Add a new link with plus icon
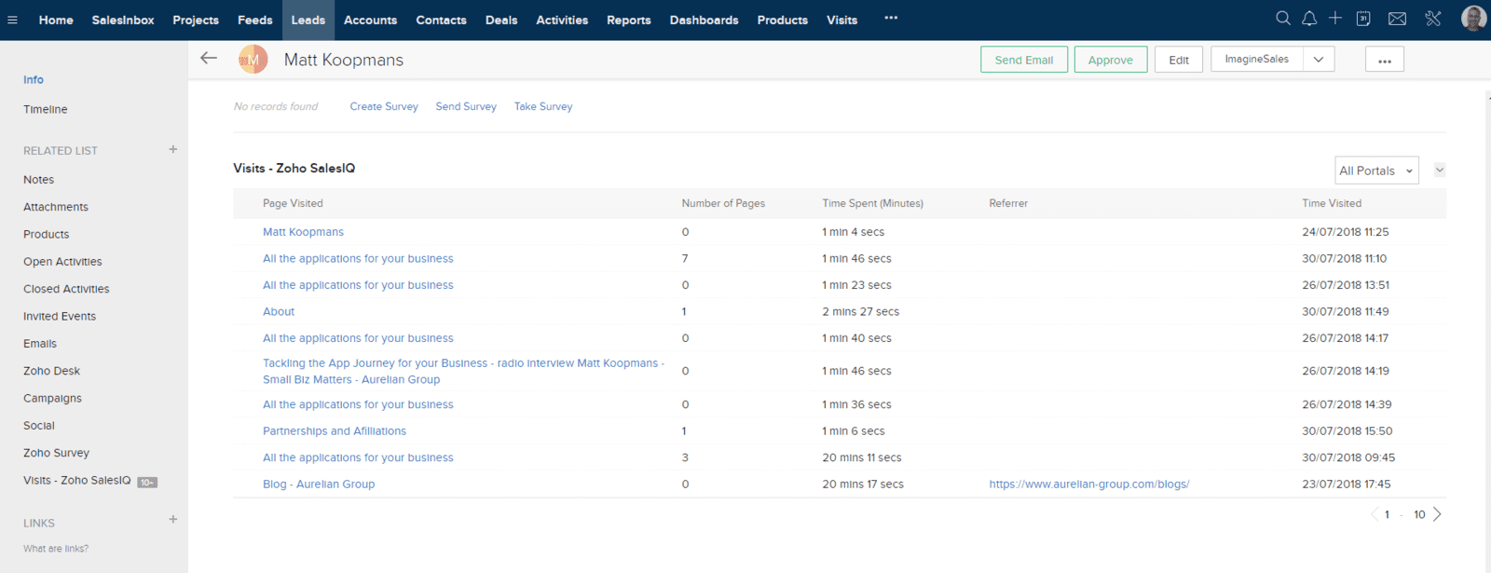 tap(172, 519)
